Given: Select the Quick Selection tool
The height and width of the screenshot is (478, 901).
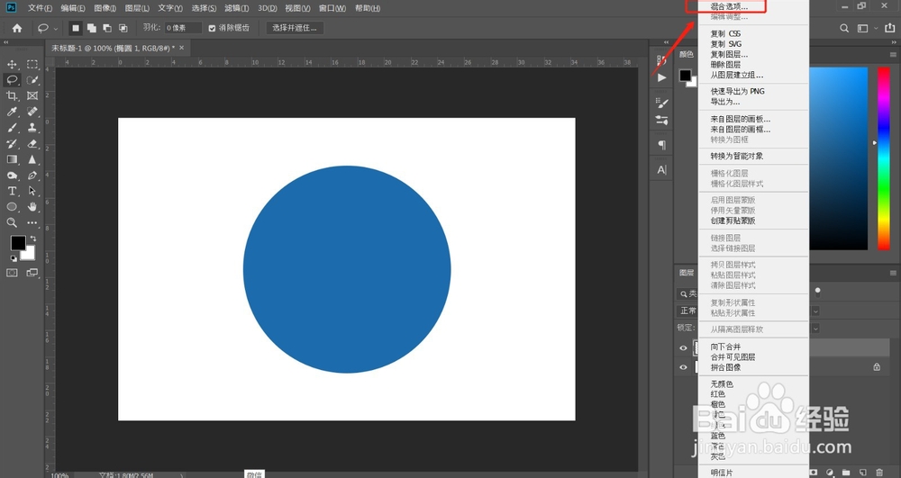Looking at the screenshot, I should 32,80.
